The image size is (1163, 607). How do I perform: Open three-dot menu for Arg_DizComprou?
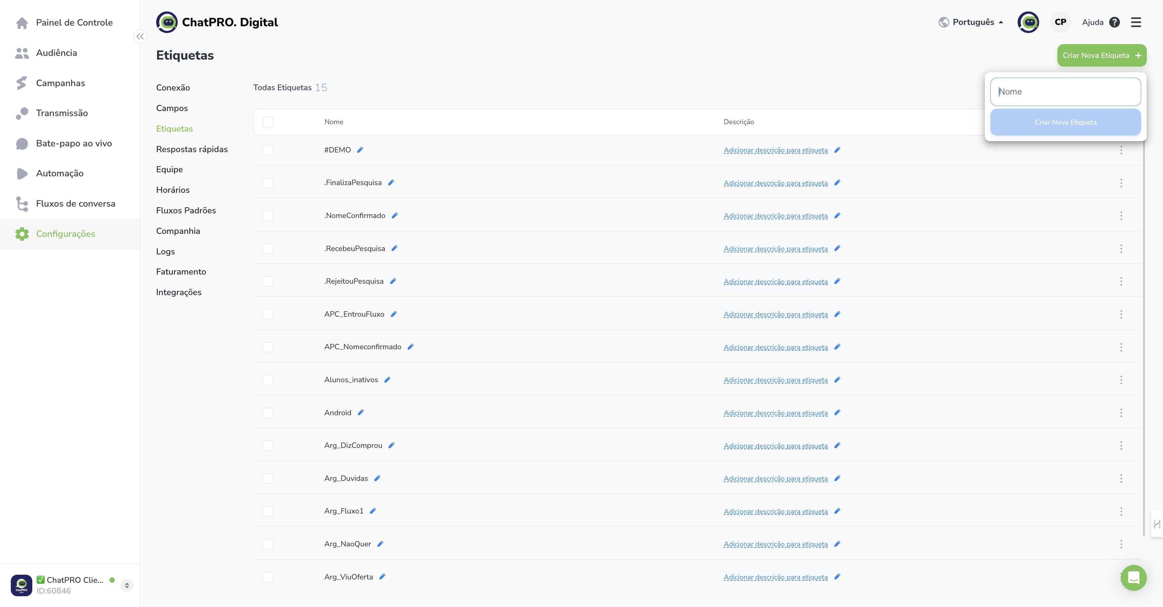click(x=1121, y=446)
